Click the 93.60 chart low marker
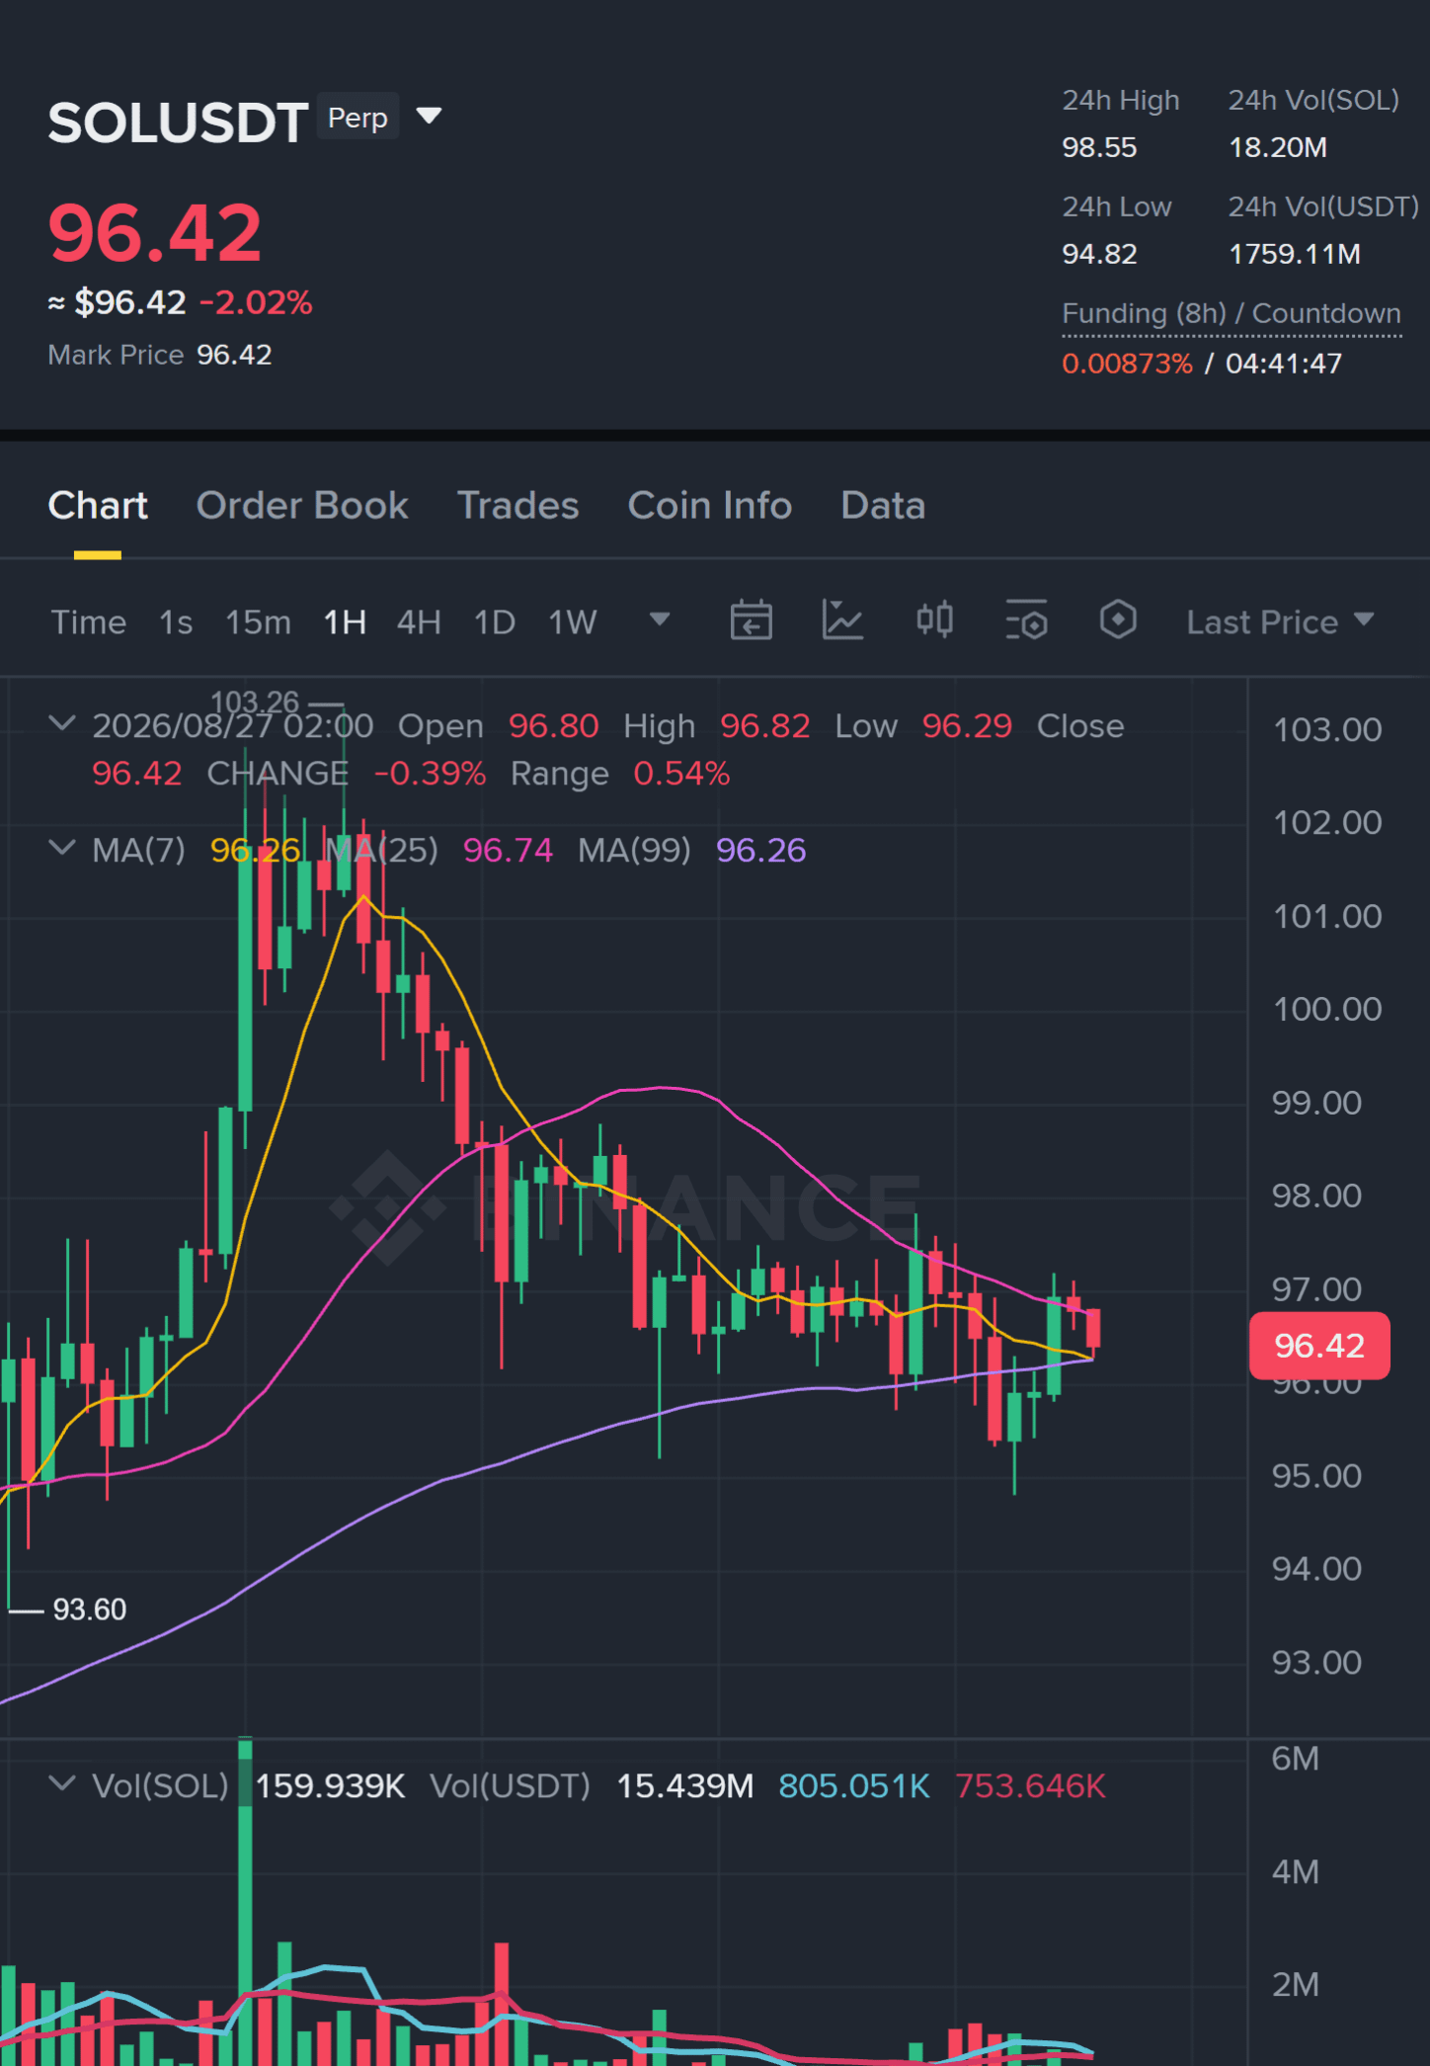 [x=89, y=1610]
